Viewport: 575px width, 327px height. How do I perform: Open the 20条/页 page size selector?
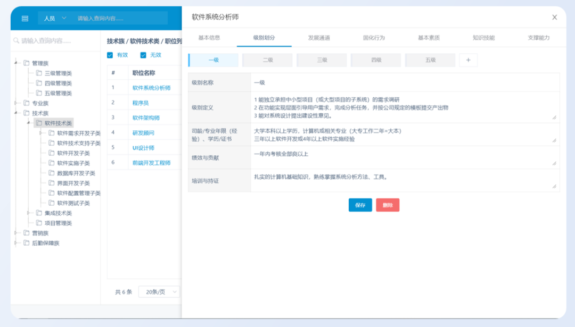coord(158,291)
